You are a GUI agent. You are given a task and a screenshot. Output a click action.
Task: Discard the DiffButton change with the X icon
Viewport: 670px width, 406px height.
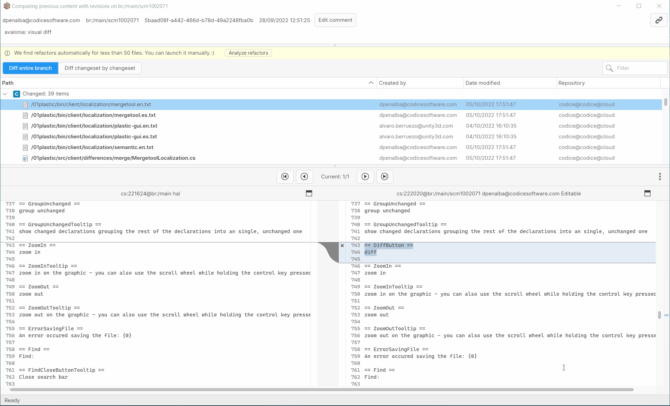pos(342,246)
